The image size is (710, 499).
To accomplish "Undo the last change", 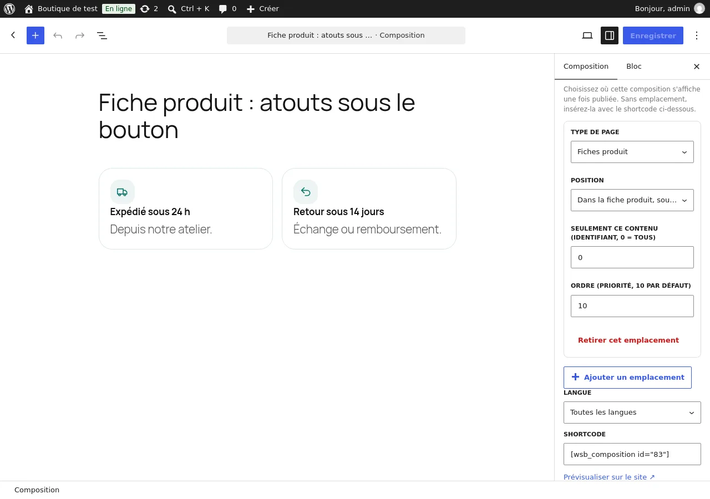I will [58, 35].
